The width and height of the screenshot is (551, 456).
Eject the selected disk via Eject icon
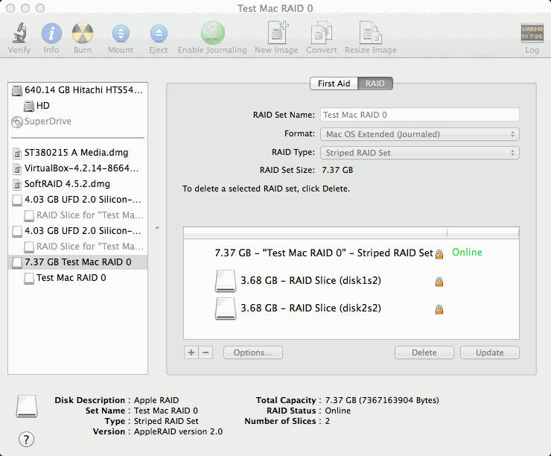pyautogui.click(x=159, y=34)
